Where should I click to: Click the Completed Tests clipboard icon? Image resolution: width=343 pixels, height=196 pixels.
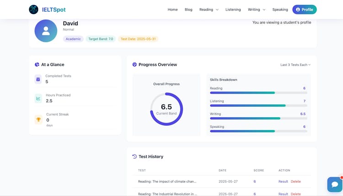click(x=38, y=79)
